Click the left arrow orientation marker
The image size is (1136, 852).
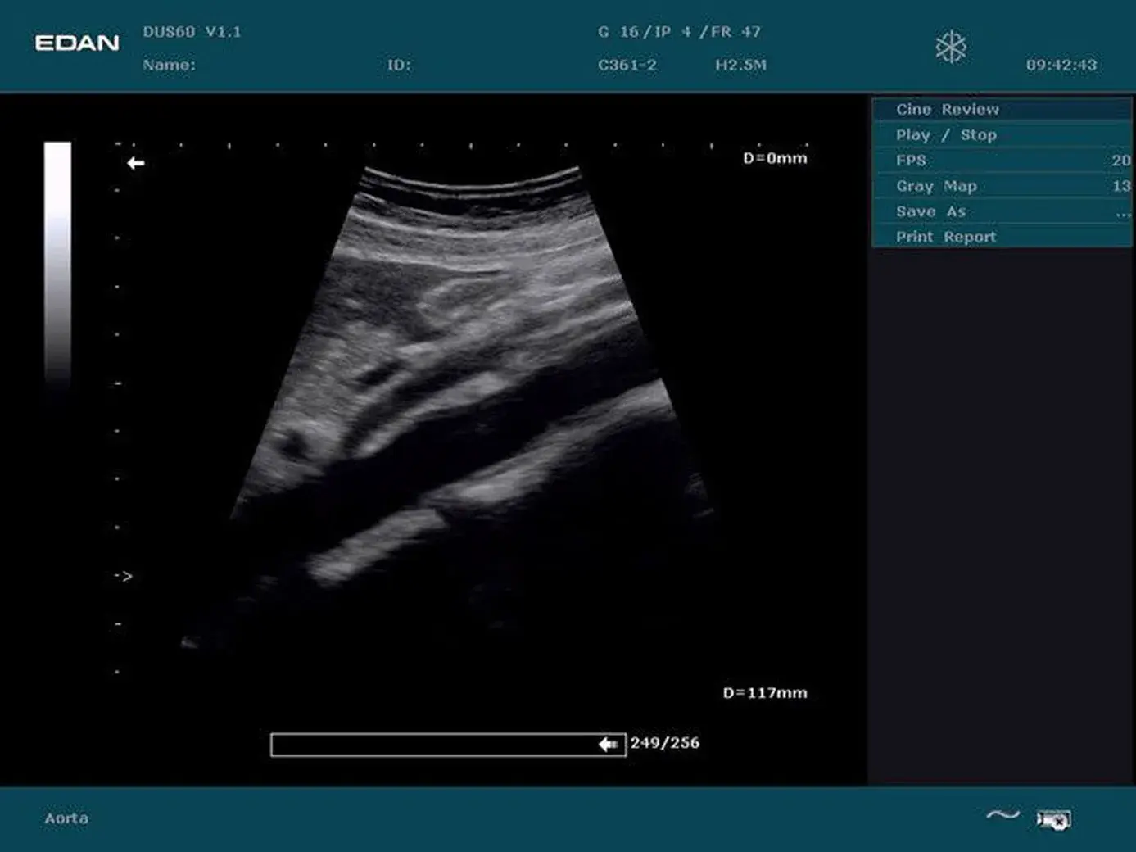coord(136,163)
